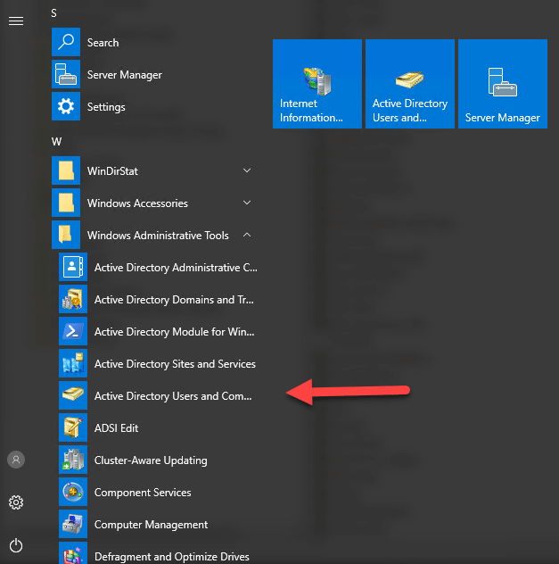Open the Active Directory Users and... tile
The image size is (559, 564).
pos(410,84)
